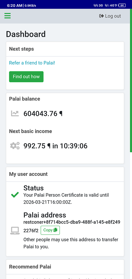
Task: Click the Next steps card header
Action: (x=65, y=49)
